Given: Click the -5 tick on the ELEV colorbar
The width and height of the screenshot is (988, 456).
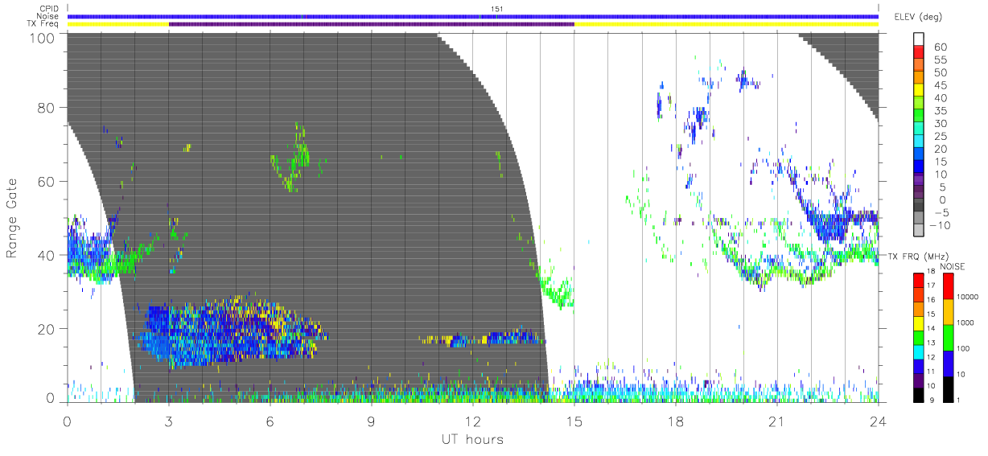Looking at the screenshot, I should coord(942,212).
